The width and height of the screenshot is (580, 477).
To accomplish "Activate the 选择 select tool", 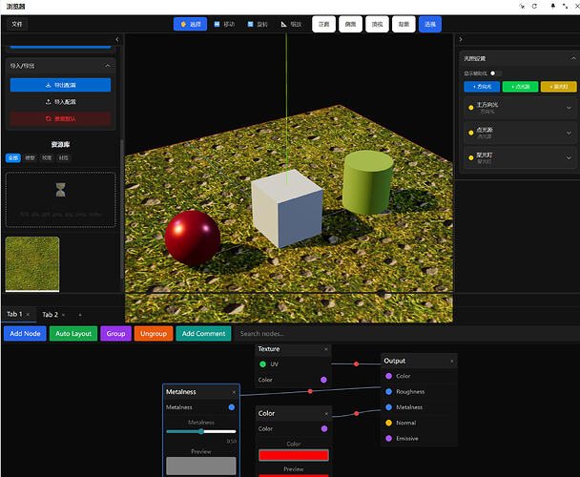I will [190, 24].
